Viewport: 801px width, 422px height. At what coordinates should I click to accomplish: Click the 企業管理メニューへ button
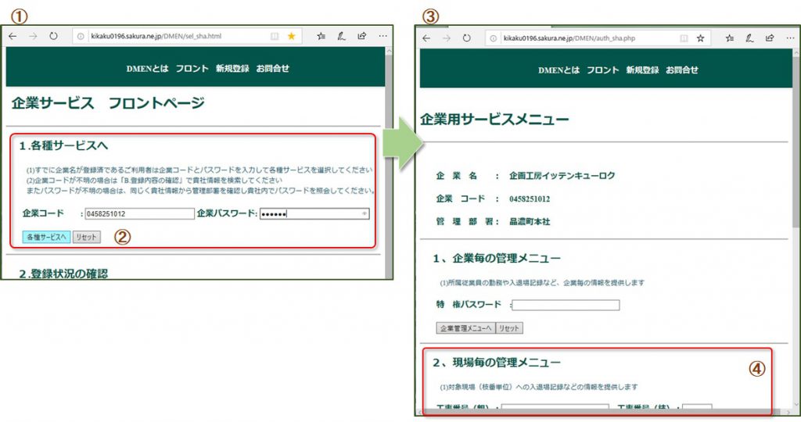coord(466,328)
